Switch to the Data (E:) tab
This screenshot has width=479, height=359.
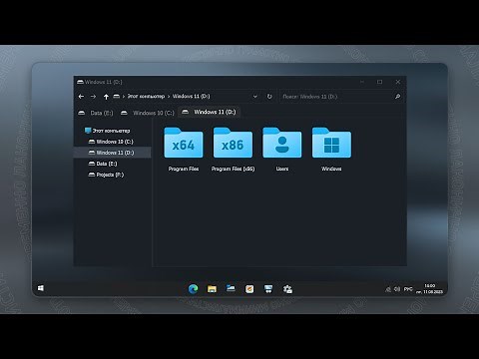(x=96, y=113)
